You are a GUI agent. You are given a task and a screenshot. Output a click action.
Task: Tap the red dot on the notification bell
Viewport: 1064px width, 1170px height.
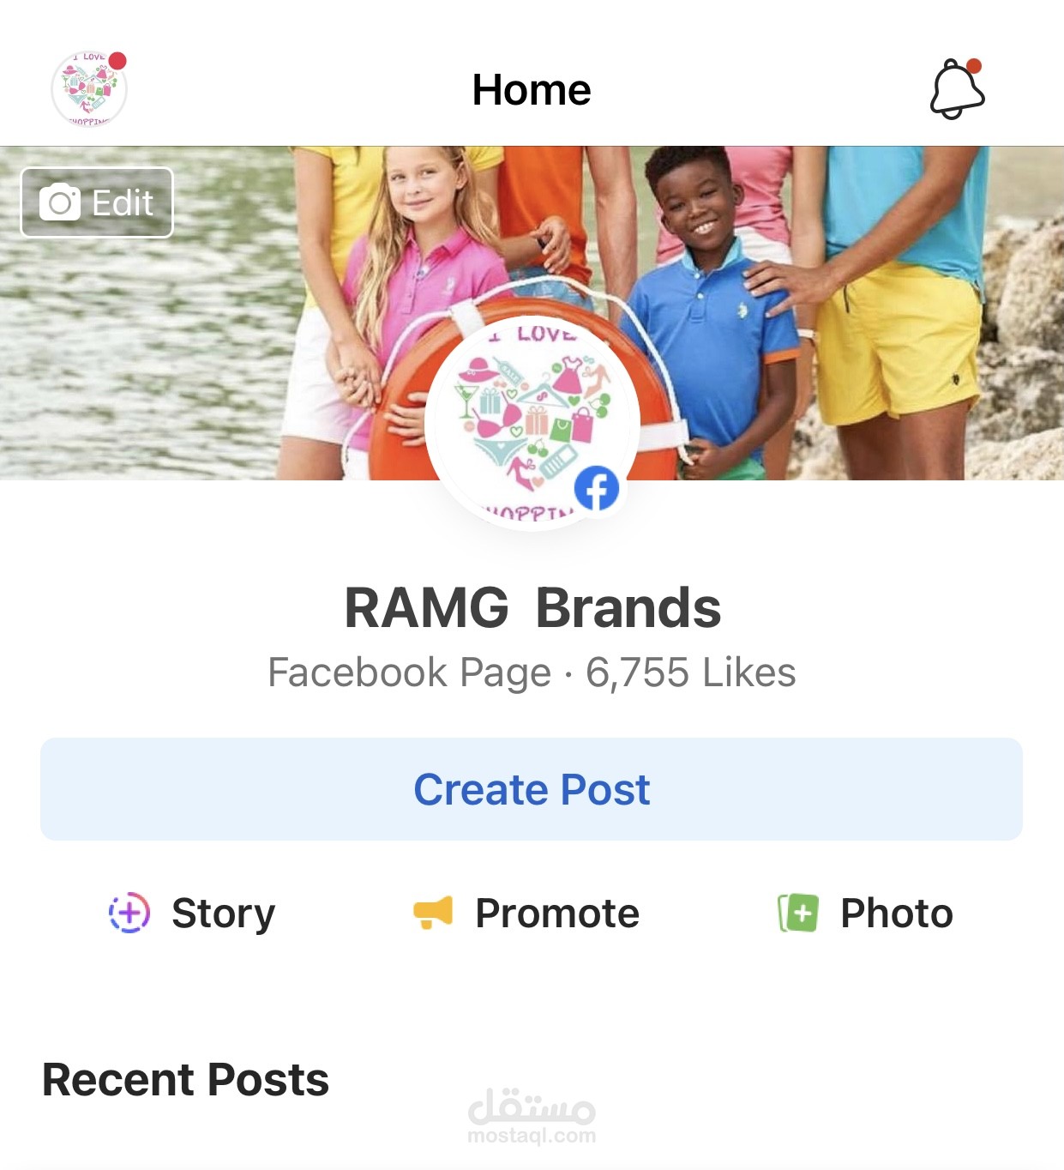pyautogui.click(x=973, y=66)
